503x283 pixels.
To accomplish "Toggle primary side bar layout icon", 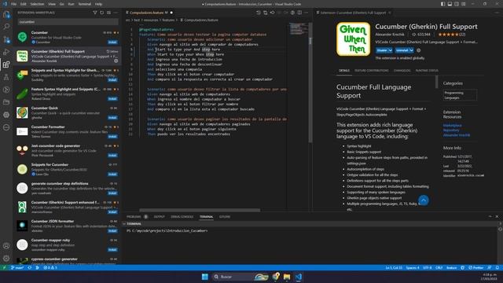I will click(442, 4).
